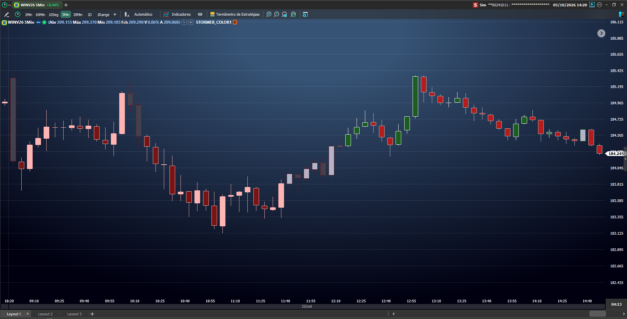
Task: Switch to 60Min timeframe
Action: 40,15
